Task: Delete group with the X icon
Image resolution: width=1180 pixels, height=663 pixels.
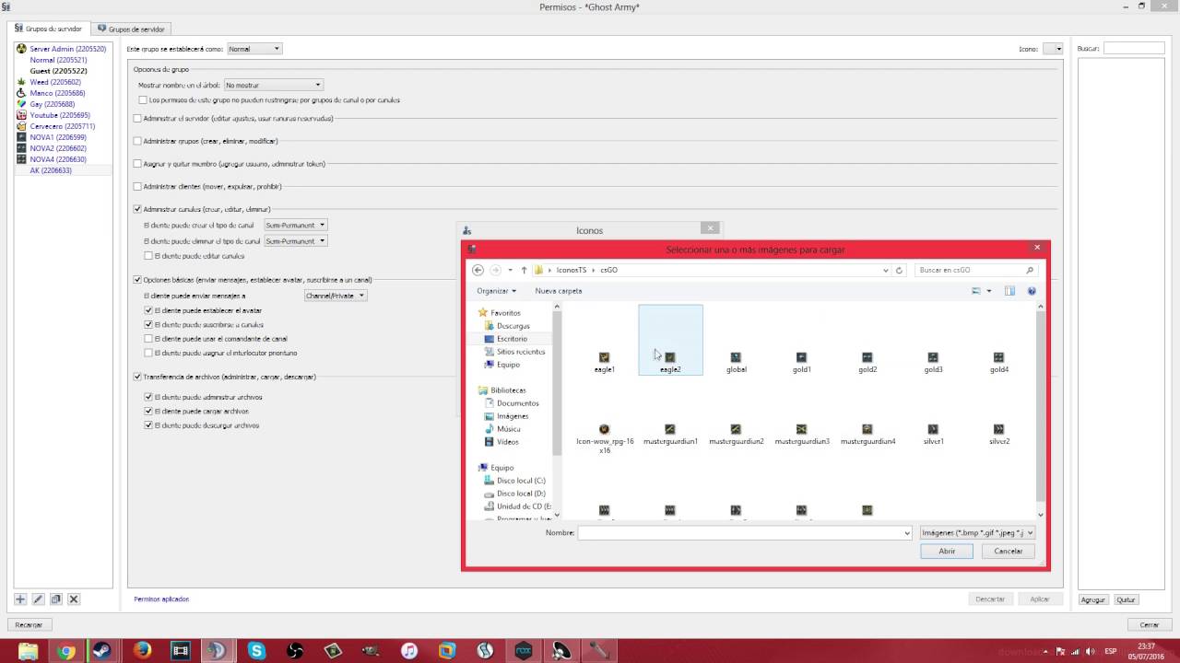Action: (74, 599)
